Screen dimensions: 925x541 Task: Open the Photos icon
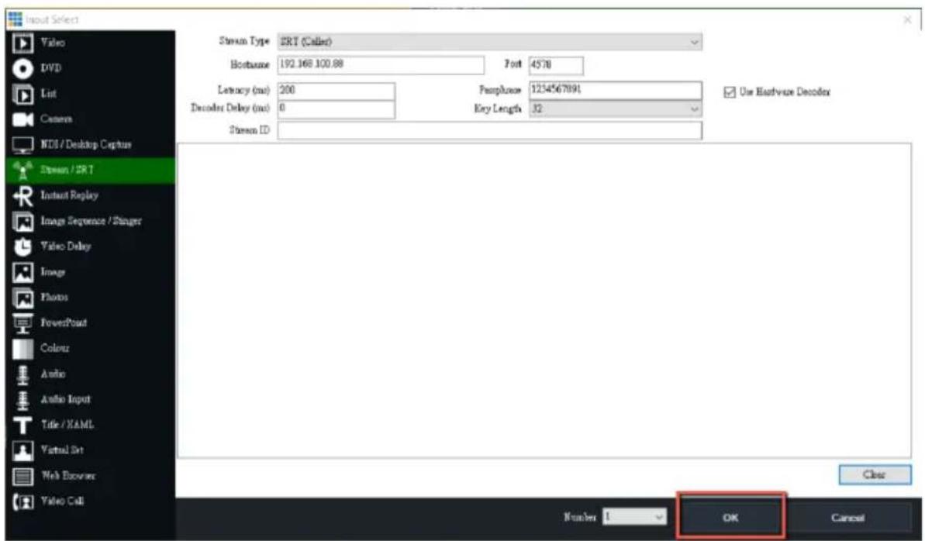coord(23,298)
